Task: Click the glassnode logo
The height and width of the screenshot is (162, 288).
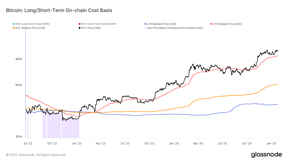Action: (x=267, y=154)
